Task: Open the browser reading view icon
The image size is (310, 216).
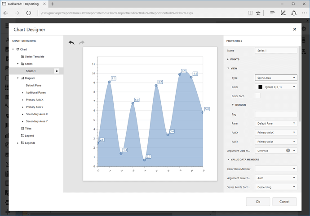Action: 250,13
